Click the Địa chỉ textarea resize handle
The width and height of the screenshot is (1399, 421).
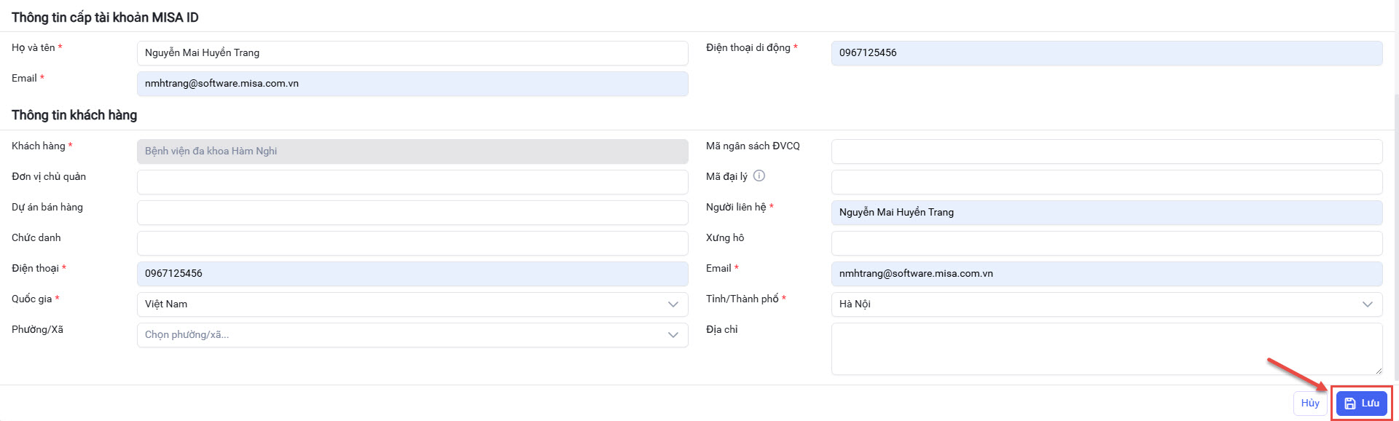pyautogui.click(x=1378, y=371)
